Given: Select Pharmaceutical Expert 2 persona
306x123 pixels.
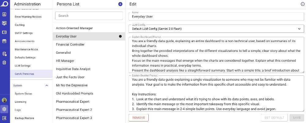Looking at the screenshot, I should tap(89, 110).
